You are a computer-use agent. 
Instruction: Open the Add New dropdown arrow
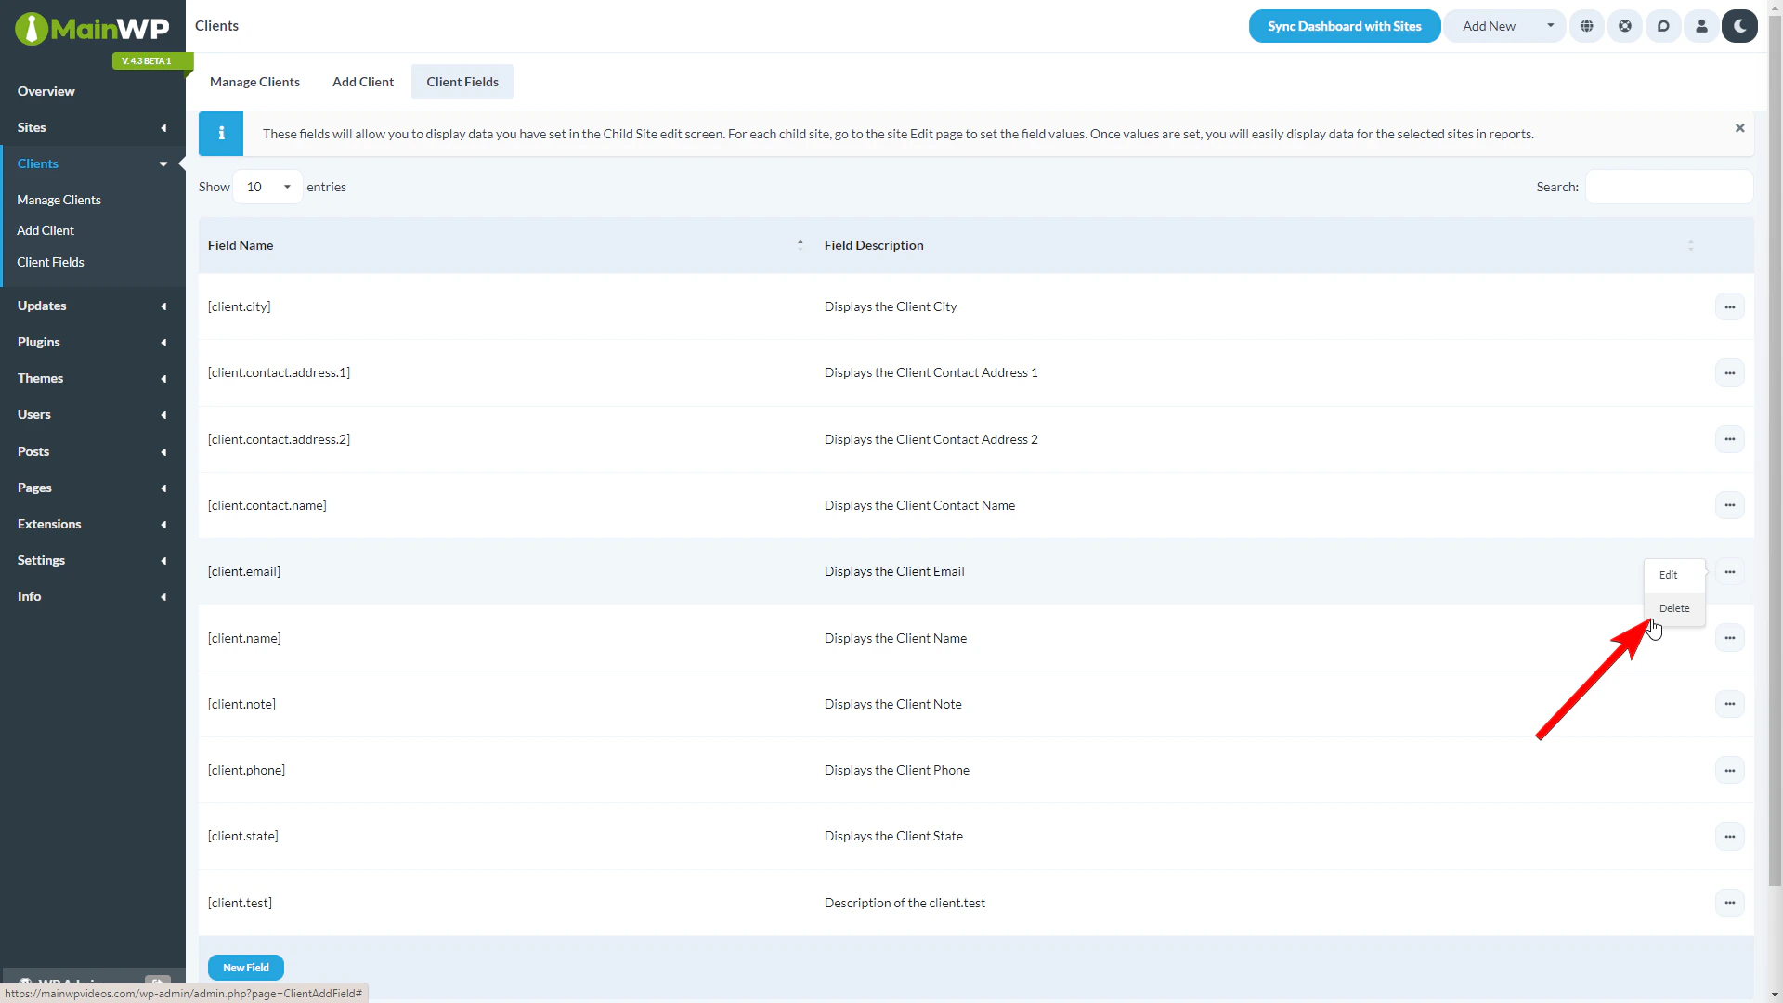pos(1550,26)
